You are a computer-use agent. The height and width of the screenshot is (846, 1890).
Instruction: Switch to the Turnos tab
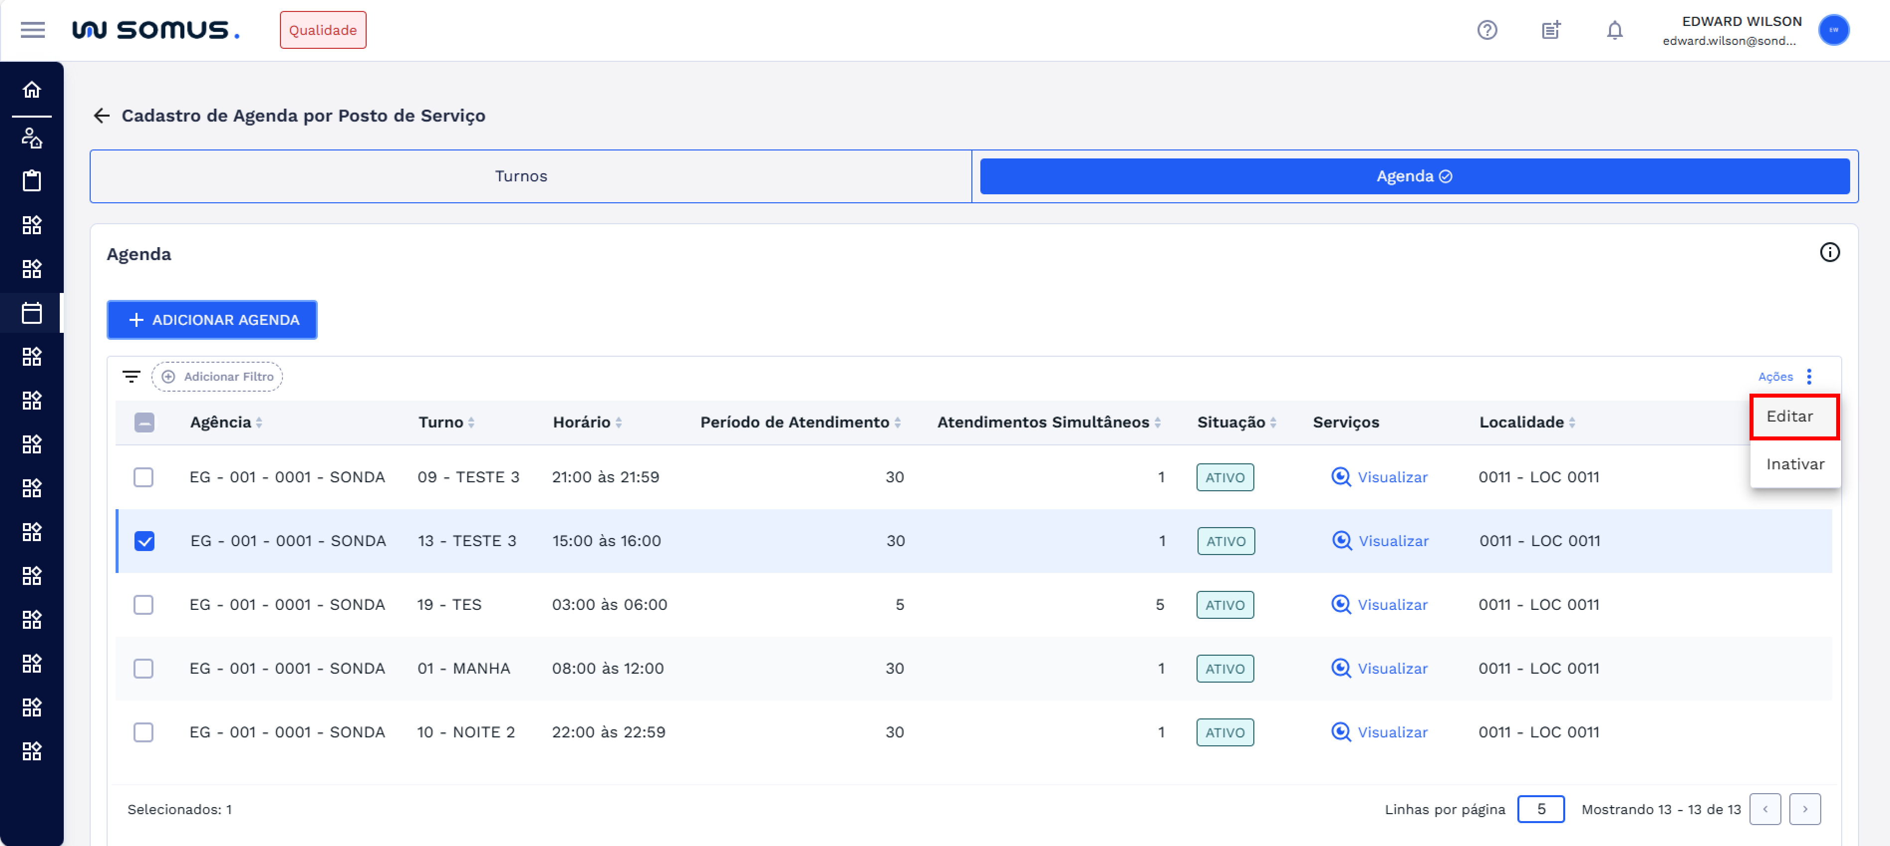pyautogui.click(x=521, y=176)
